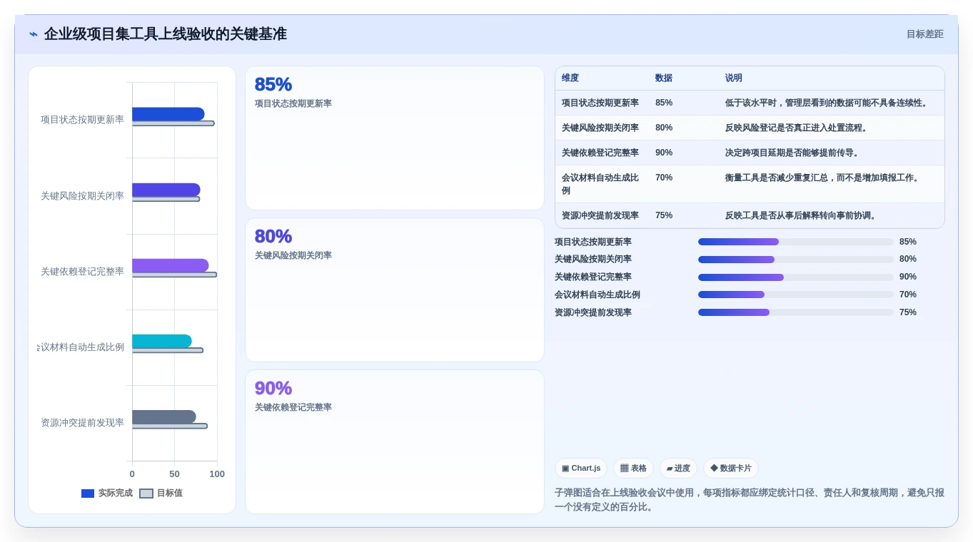The height and width of the screenshot is (542, 973).
Task: Click the purple bar for 关键依赖登记完整率
Action: (170, 265)
